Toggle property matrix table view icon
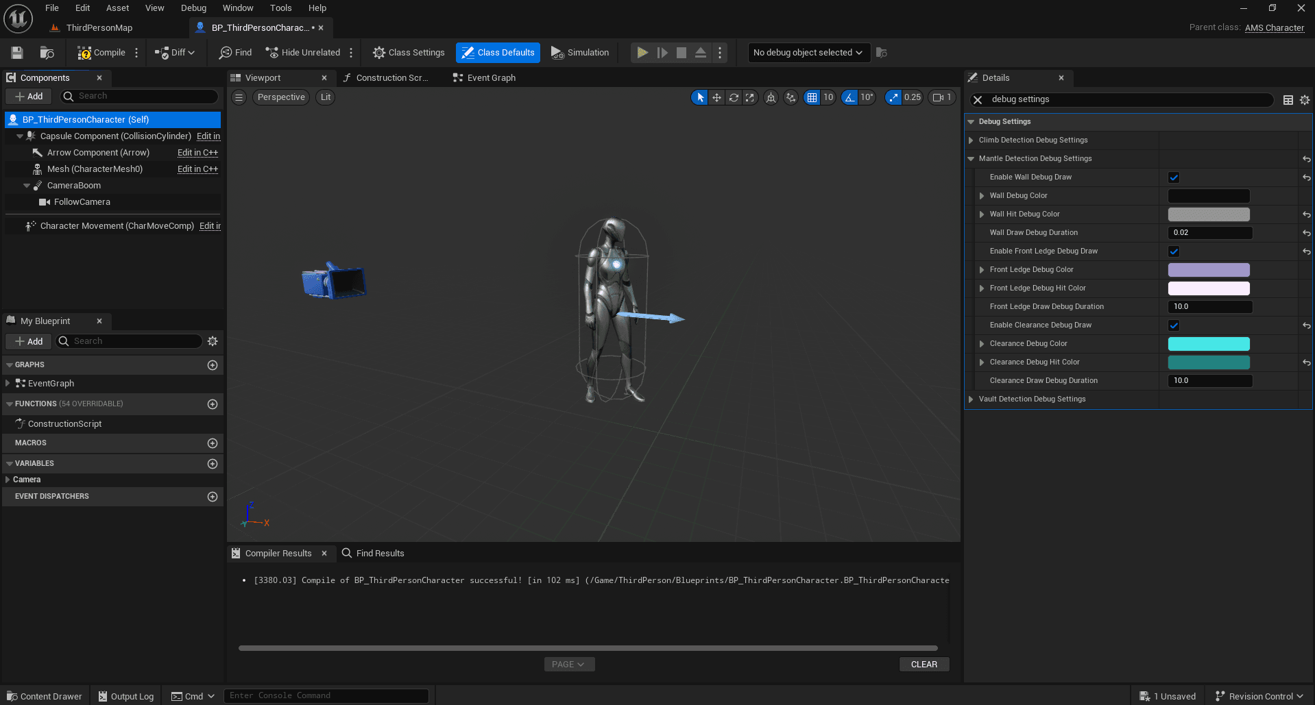Viewport: 1315px width, 705px height. [1288, 100]
